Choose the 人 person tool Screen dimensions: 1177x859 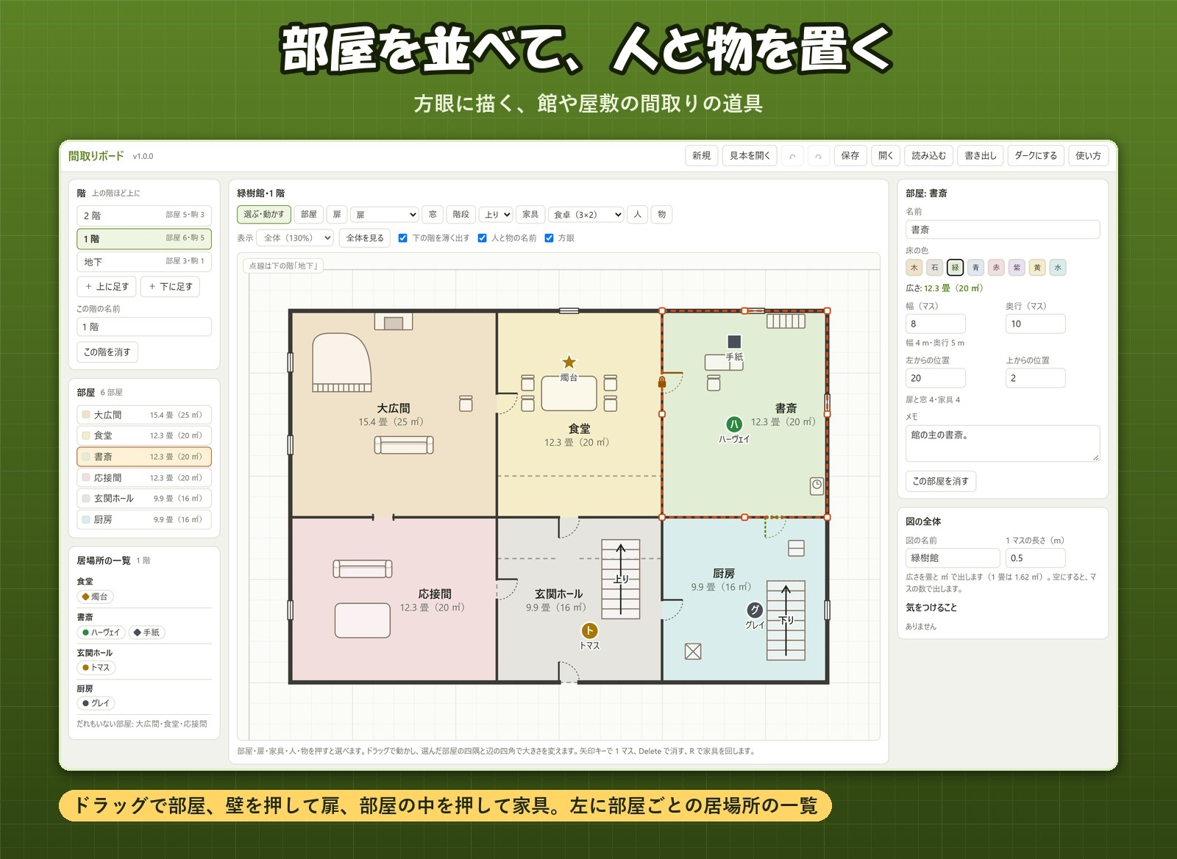point(637,215)
